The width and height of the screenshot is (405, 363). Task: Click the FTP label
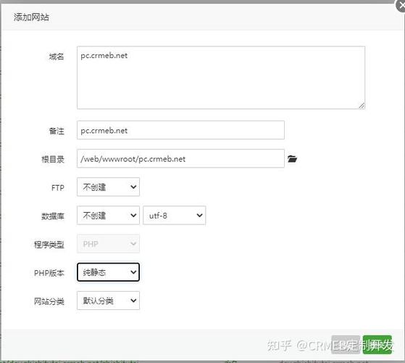coord(58,187)
